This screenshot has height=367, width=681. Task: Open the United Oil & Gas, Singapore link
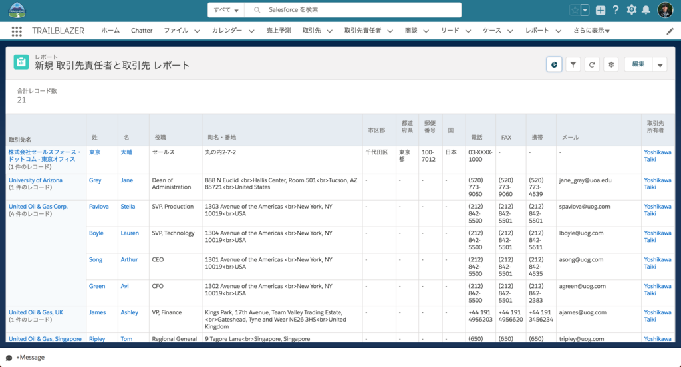(45, 339)
